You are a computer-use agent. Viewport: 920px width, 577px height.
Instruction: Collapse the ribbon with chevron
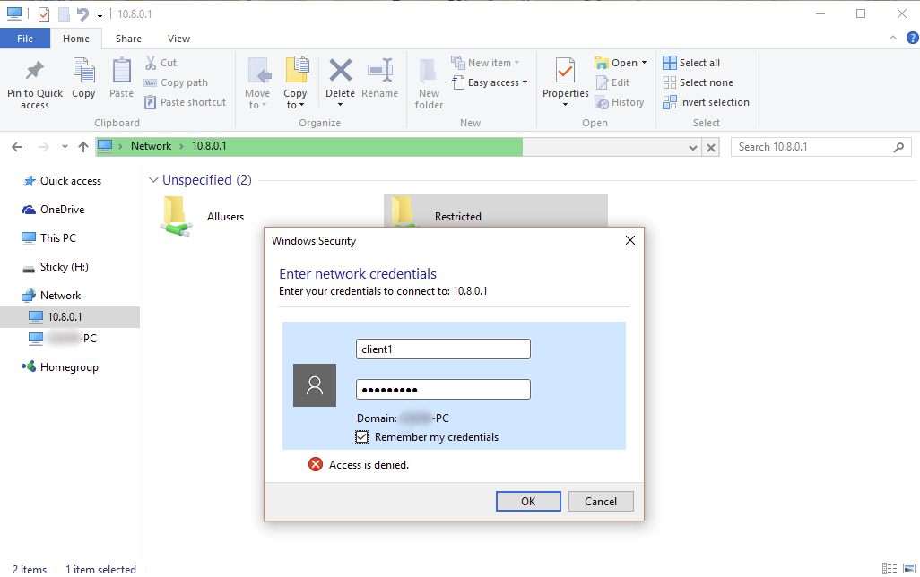(892, 38)
